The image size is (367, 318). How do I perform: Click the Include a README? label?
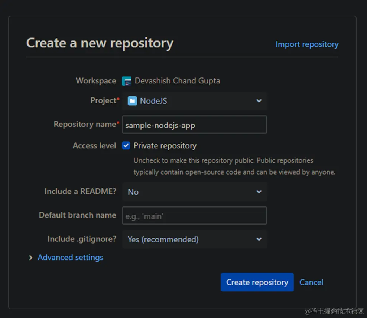(80, 191)
